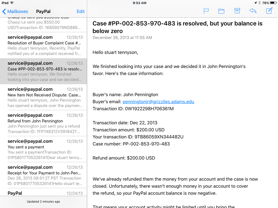Tap the Wi-Fi icon in status bar
This screenshot has height=208, width=278.
coord(12,3)
